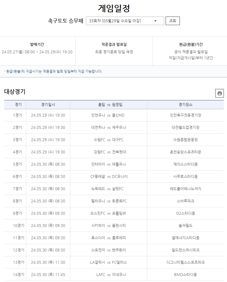This screenshot has width=227, height=282.
Task: Click the 조회 search button
Action: pyautogui.click(x=173, y=21)
